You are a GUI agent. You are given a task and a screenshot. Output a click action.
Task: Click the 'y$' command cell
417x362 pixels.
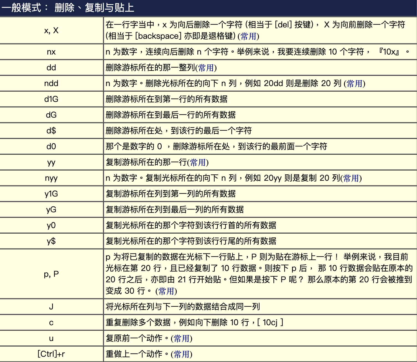(x=51, y=241)
